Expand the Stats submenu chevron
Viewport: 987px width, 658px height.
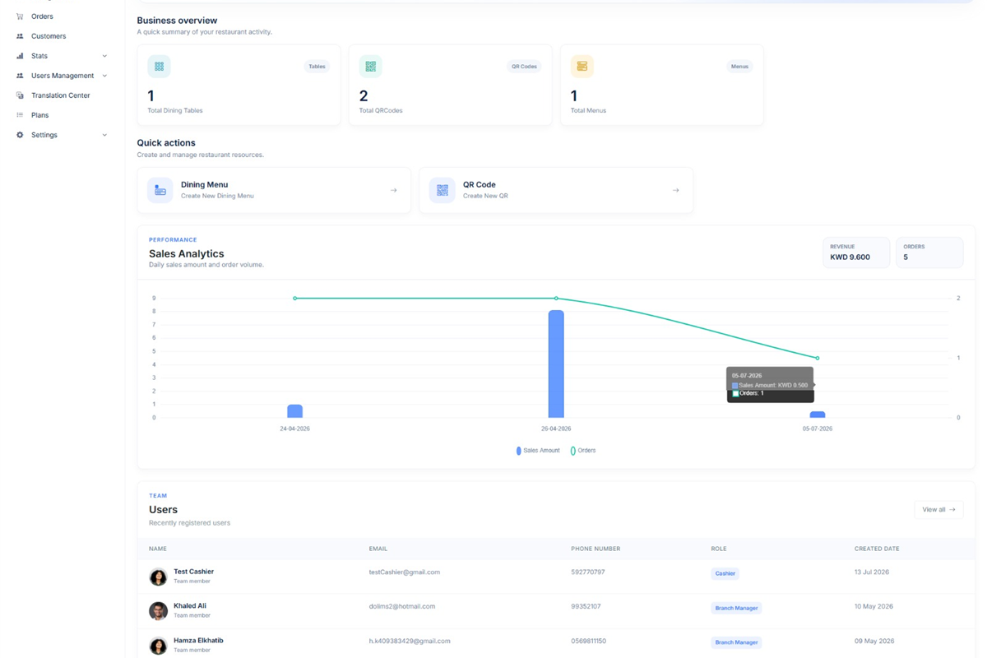[x=104, y=56]
